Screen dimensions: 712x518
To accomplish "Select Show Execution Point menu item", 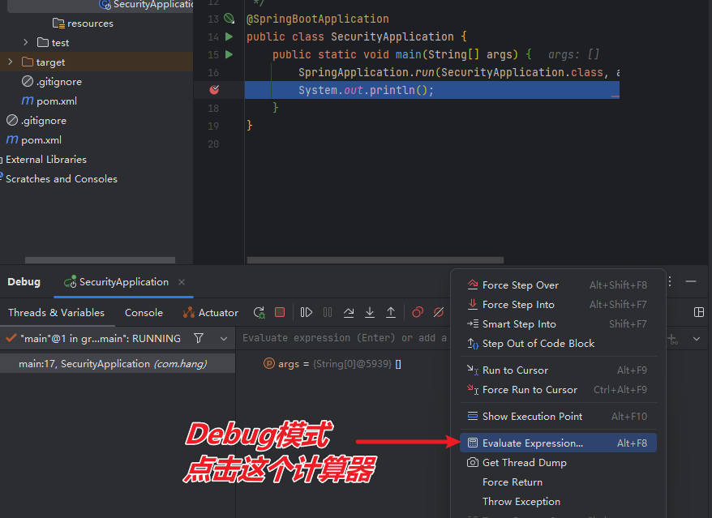I will 558,417.
